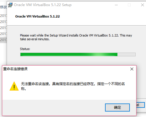This screenshot has width=146, height=117.
Task: Click the unfilled end of the progress bar
Action: point(126,55)
